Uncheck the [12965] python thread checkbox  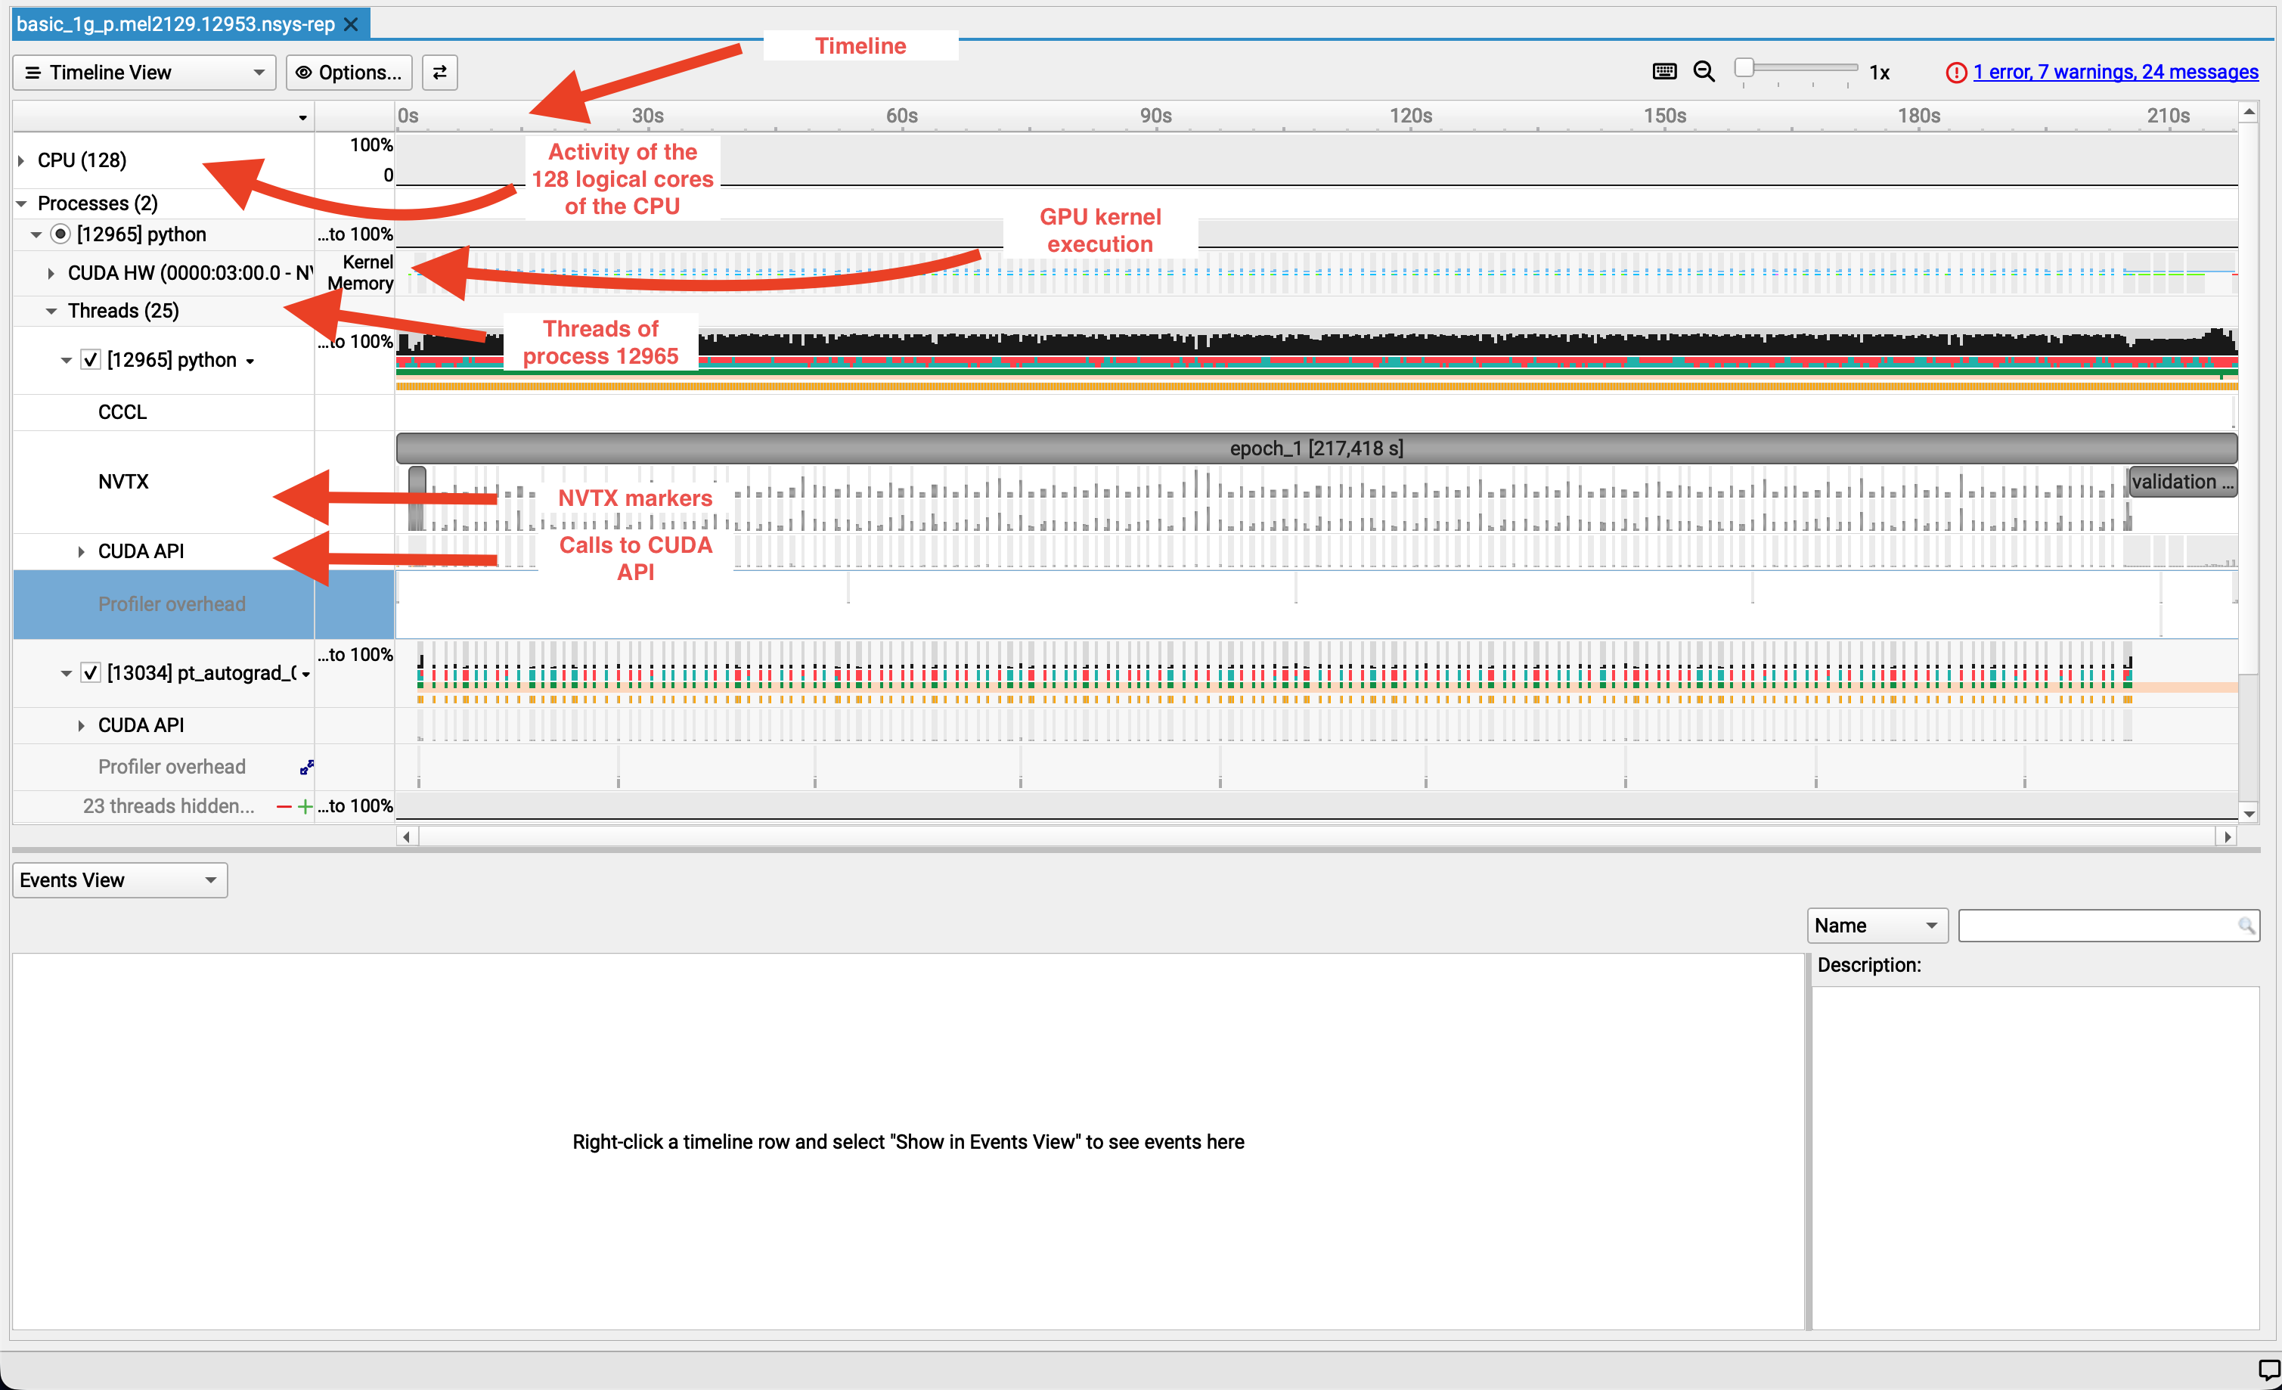pyautogui.click(x=91, y=360)
